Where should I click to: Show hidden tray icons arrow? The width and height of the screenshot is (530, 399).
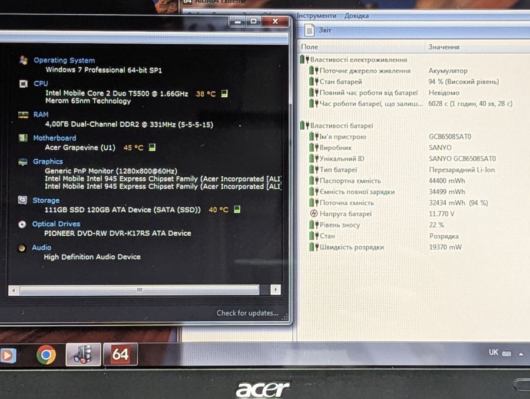(521, 354)
